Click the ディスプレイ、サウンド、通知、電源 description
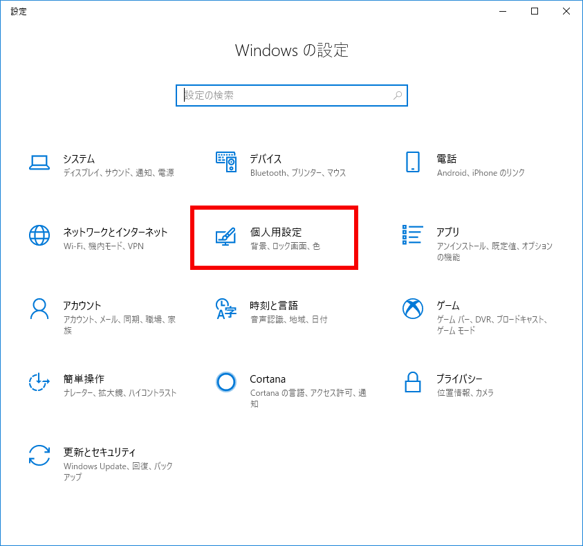The height and width of the screenshot is (546, 583). (119, 172)
